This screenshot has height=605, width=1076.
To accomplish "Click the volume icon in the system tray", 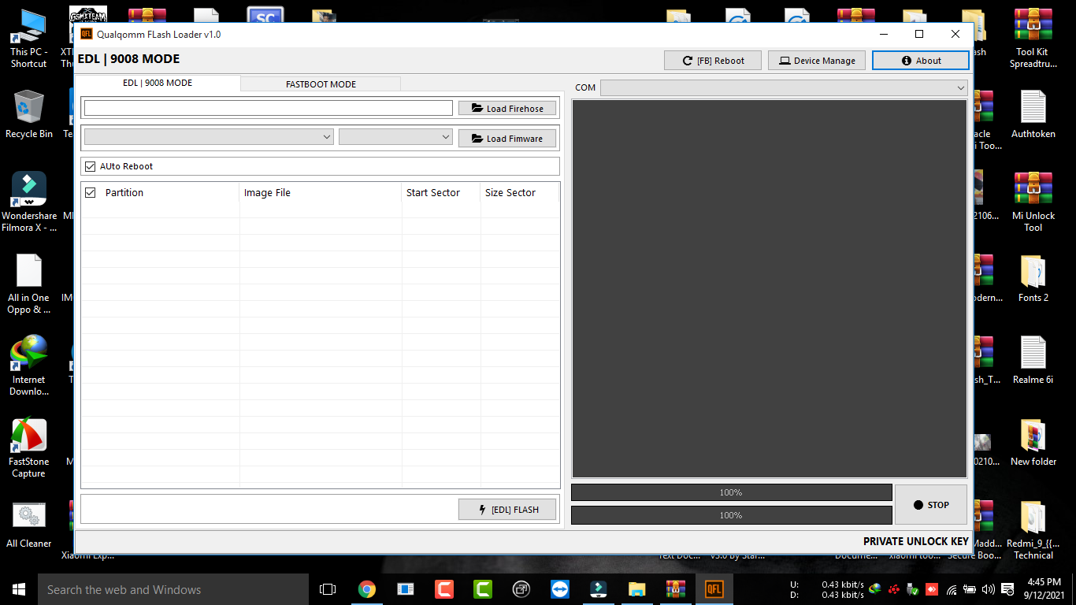I will 989,589.
